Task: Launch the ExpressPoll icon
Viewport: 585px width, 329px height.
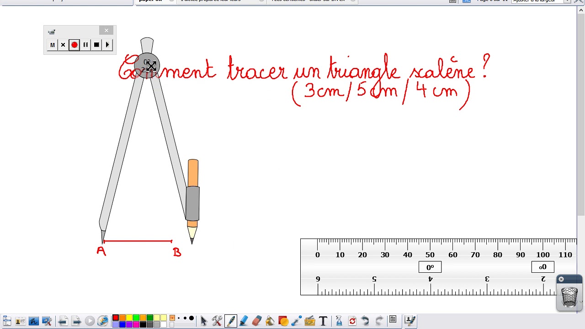Action: tap(103, 321)
